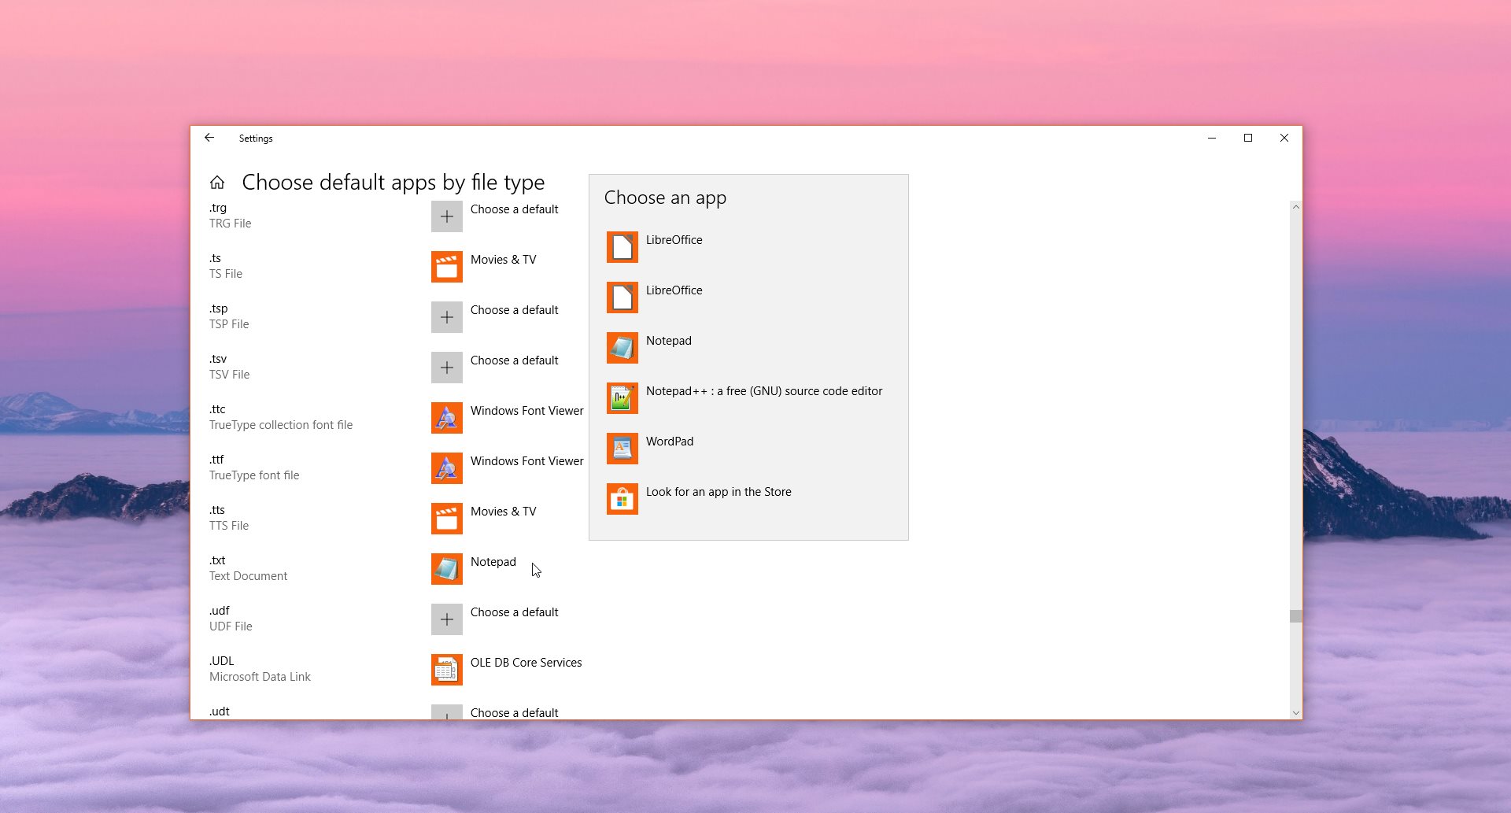
Task: Click the plus icon for .udf file type
Action: pyautogui.click(x=446, y=619)
